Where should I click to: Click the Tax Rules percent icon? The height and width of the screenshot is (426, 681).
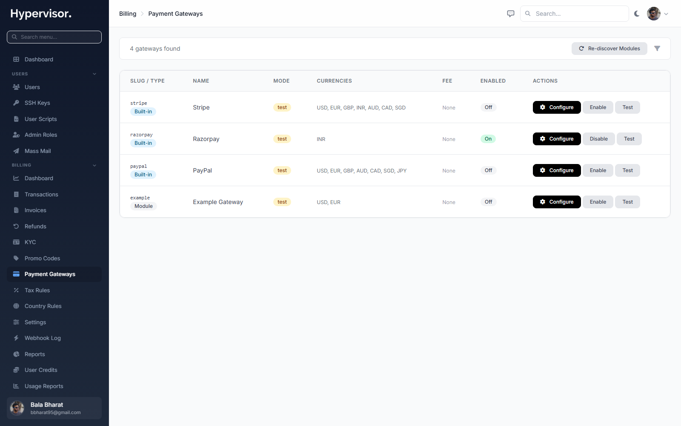[16, 290]
